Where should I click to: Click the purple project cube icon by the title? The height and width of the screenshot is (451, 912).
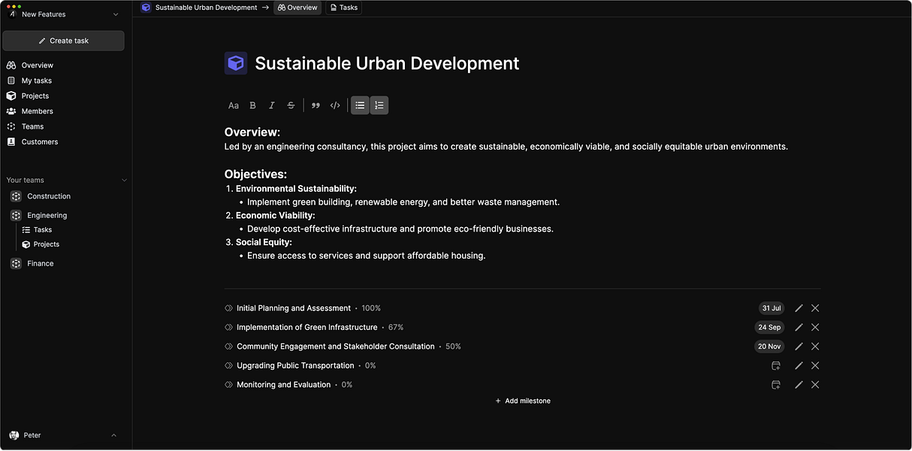point(236,63)
